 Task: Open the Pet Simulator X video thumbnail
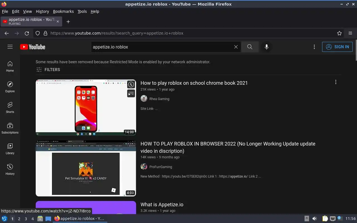coord(86,168)
